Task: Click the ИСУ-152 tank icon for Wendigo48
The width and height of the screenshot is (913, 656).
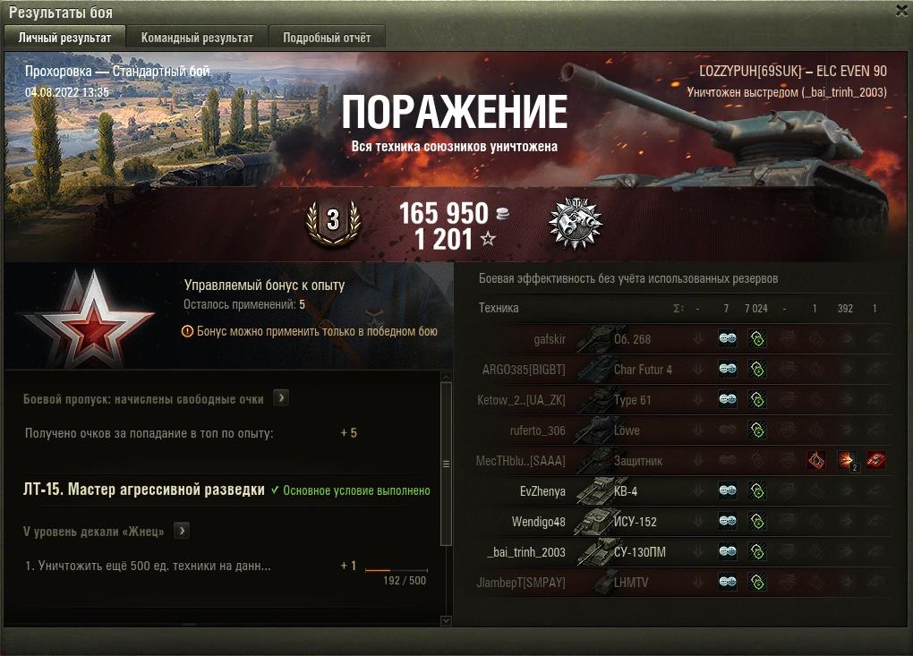Action: (x=593, y=521)
